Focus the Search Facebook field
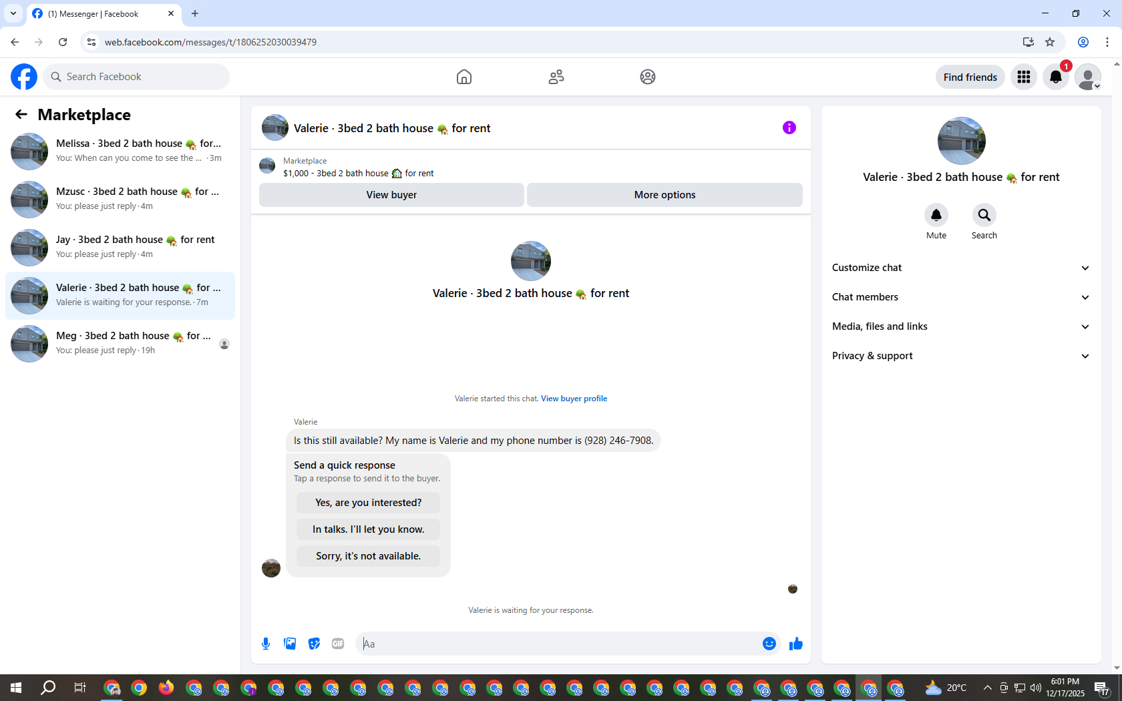Image resolution: width=1122 pixels, height=701 pixels. (x=136, y=77)
